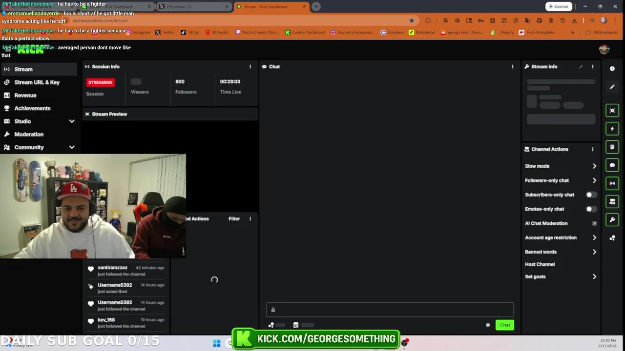Screen dimensions: 625x351
Task: Open the Coinbase bookmark
Action: [393, 33]
